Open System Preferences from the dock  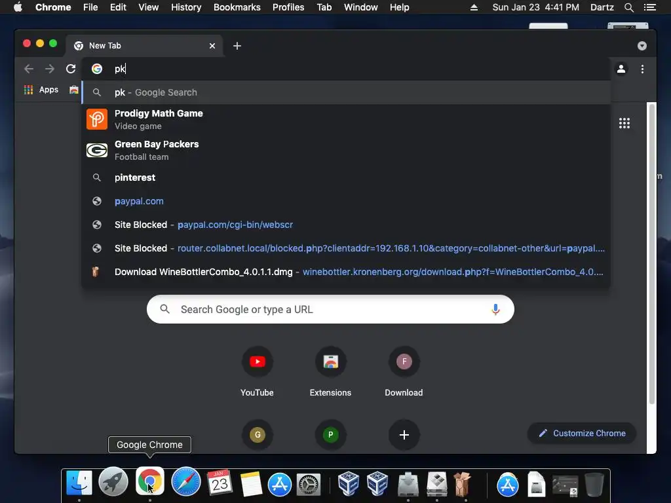tap(309, 485)
